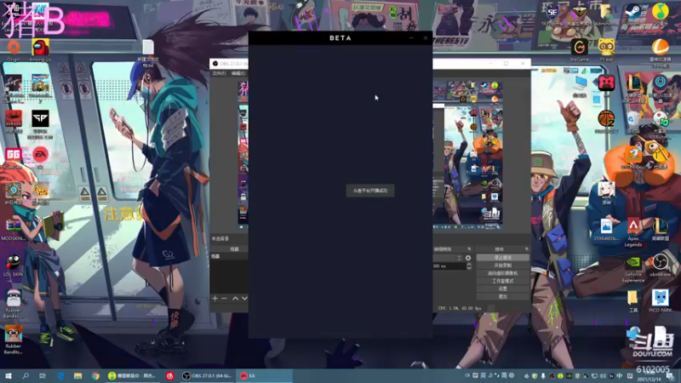Launch the MODSKIN desktop shortcut

pyautogui.click(x=14, y=226)
